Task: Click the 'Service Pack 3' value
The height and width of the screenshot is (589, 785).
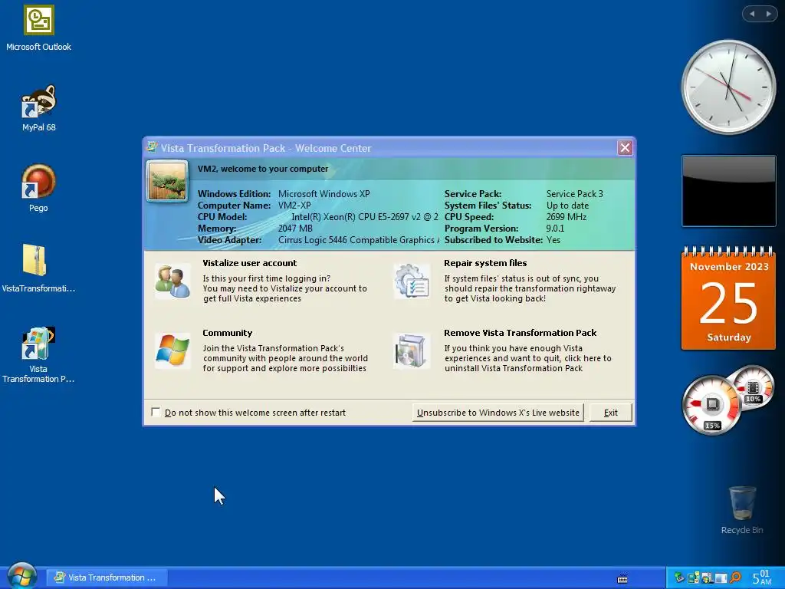Action: (x=575, y=194)
